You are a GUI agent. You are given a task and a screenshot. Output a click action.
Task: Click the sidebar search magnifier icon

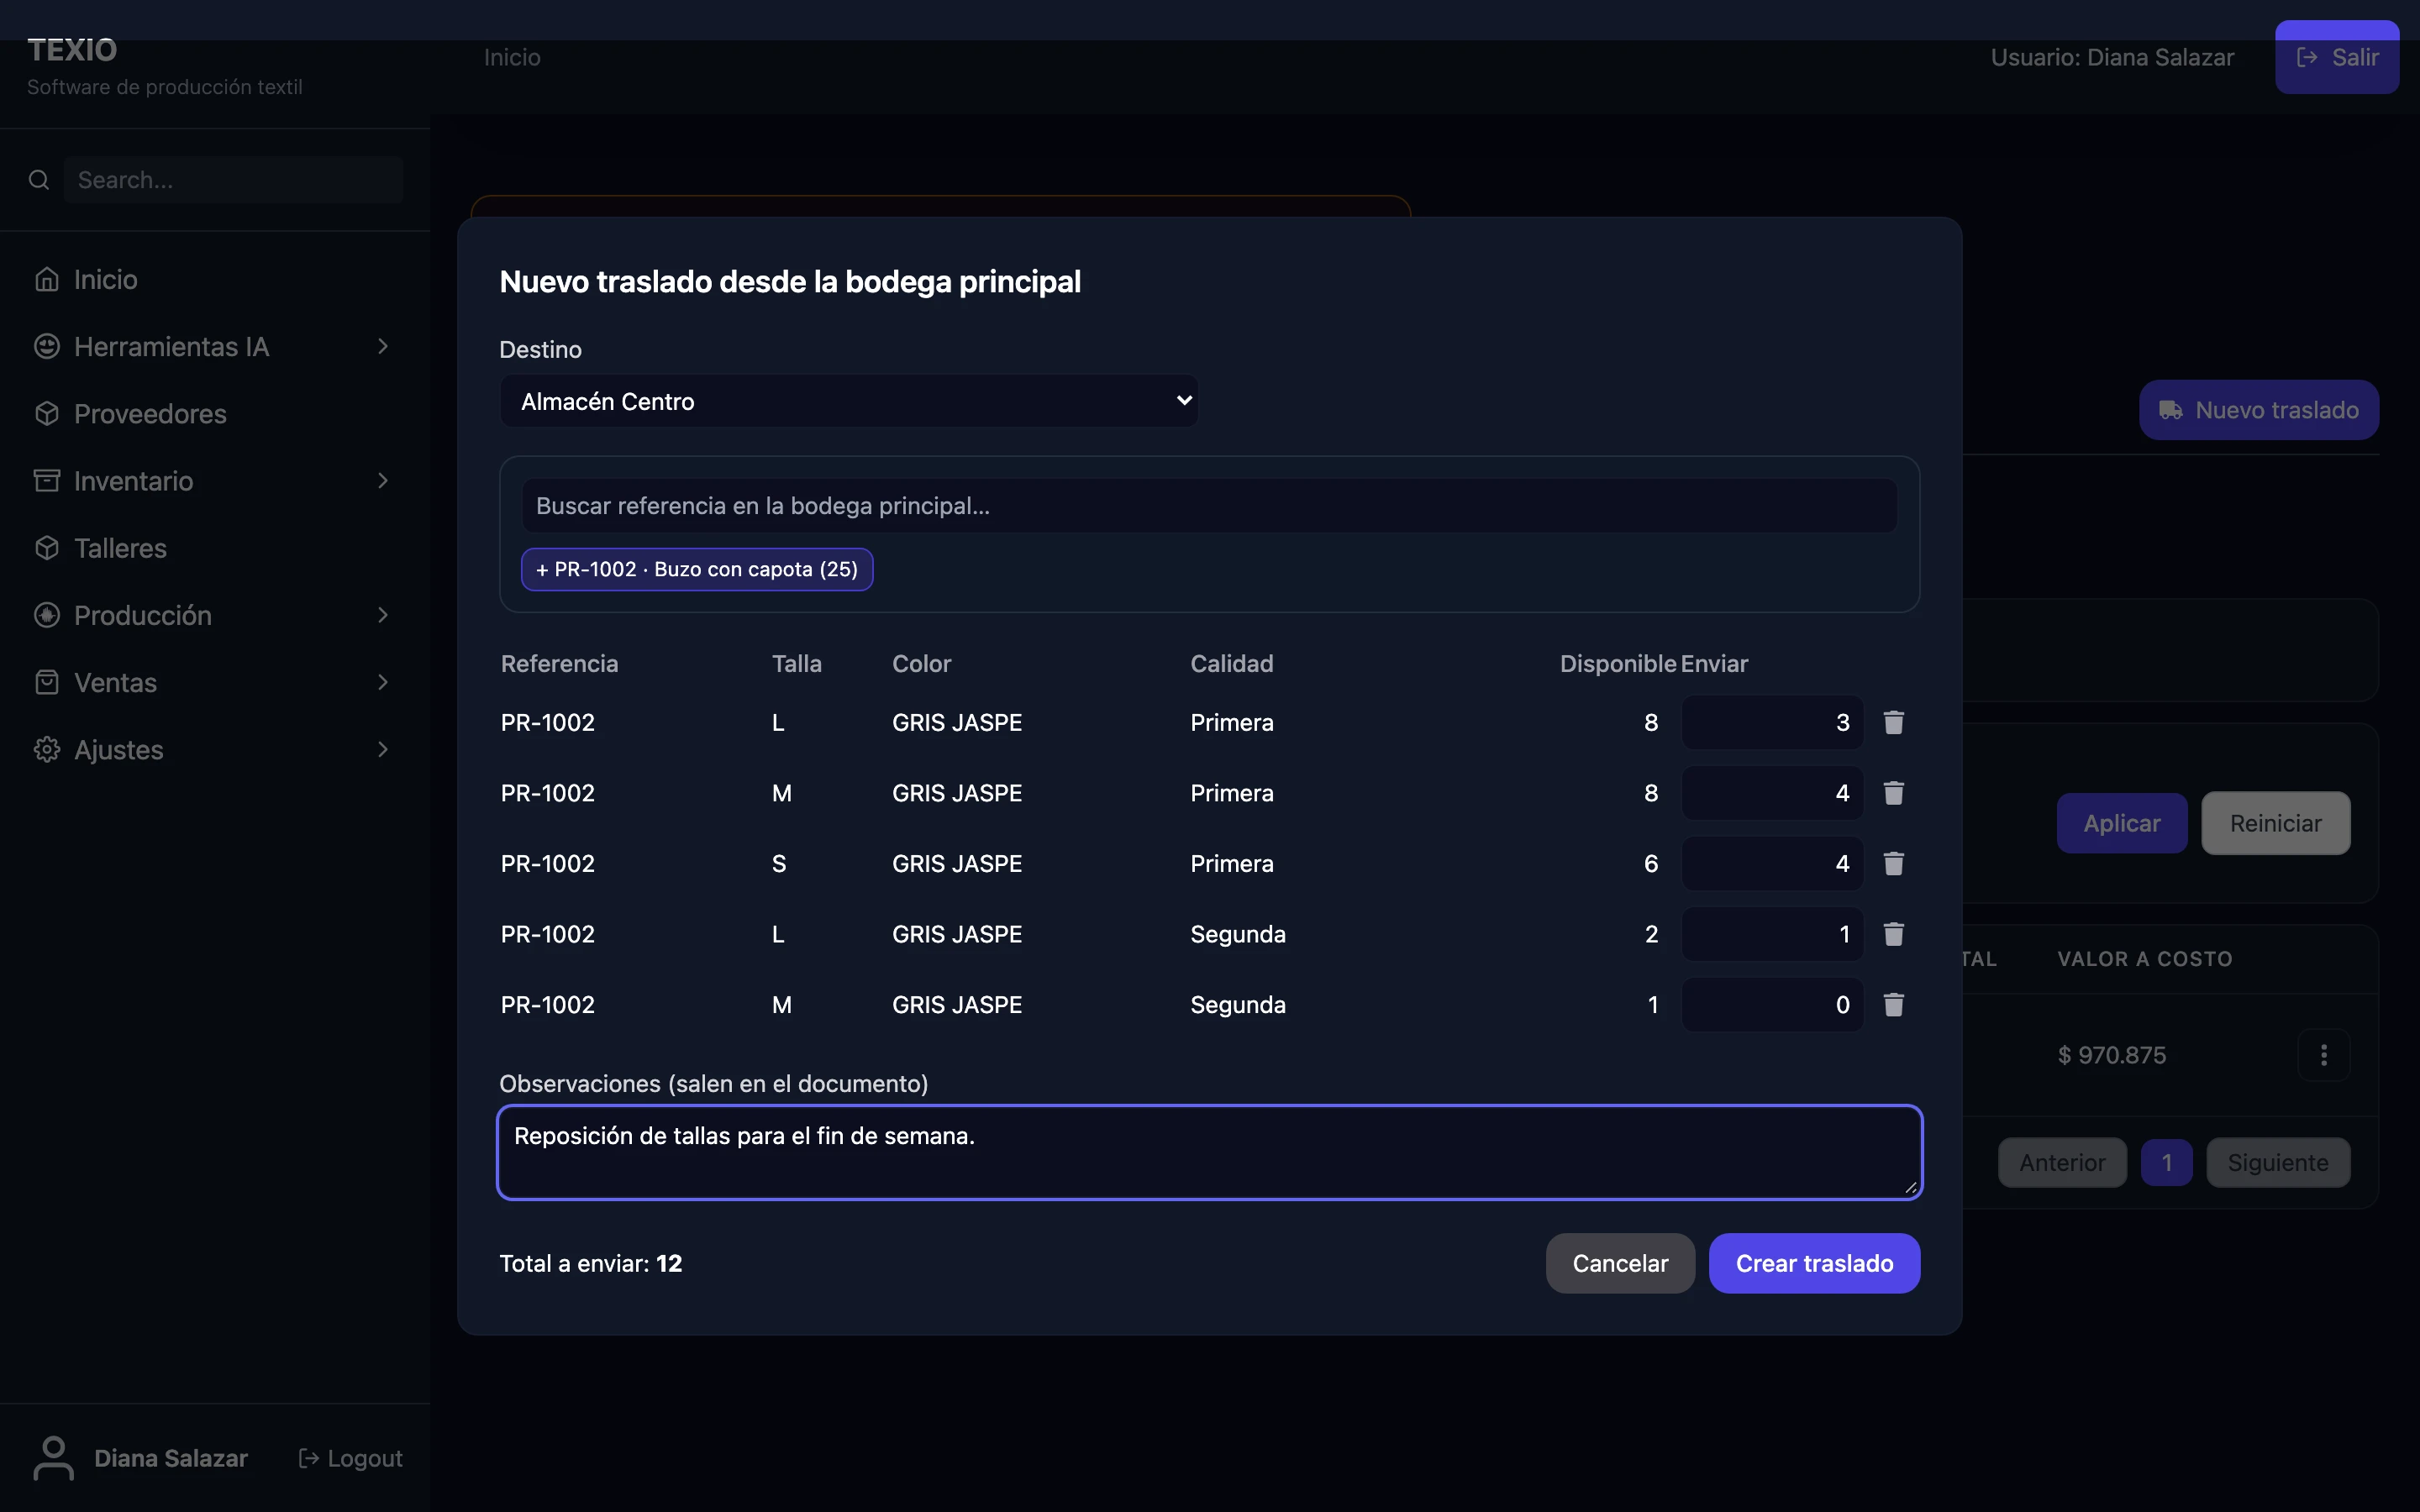(x=39, y=180)
